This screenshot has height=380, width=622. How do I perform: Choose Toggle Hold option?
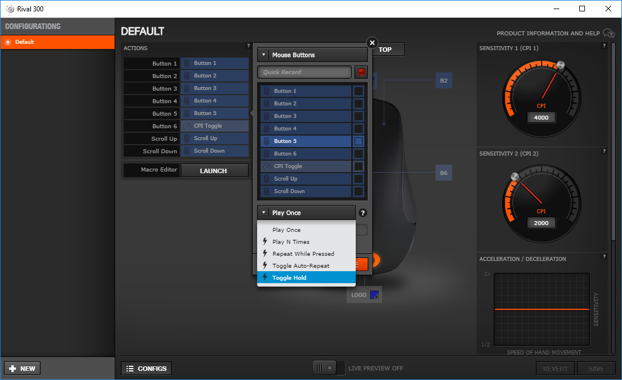tap(306, 277)
